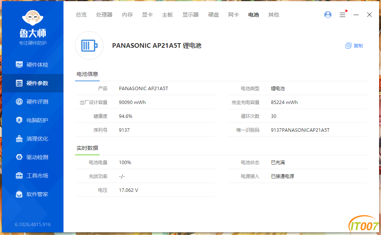Select the 硬件参数 list icon
Viewport: 381px width, 235px height.
[19, 83]
